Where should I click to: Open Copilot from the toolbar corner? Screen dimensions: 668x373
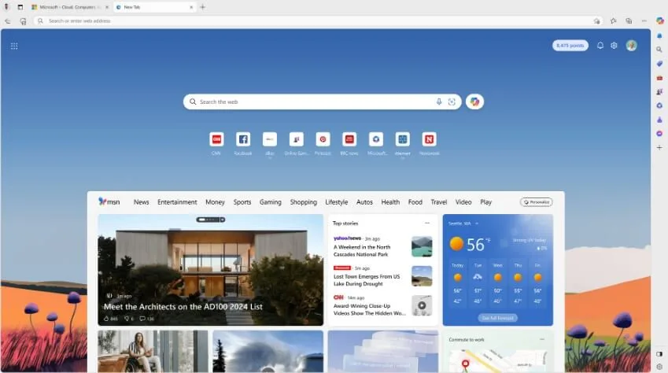659,20
